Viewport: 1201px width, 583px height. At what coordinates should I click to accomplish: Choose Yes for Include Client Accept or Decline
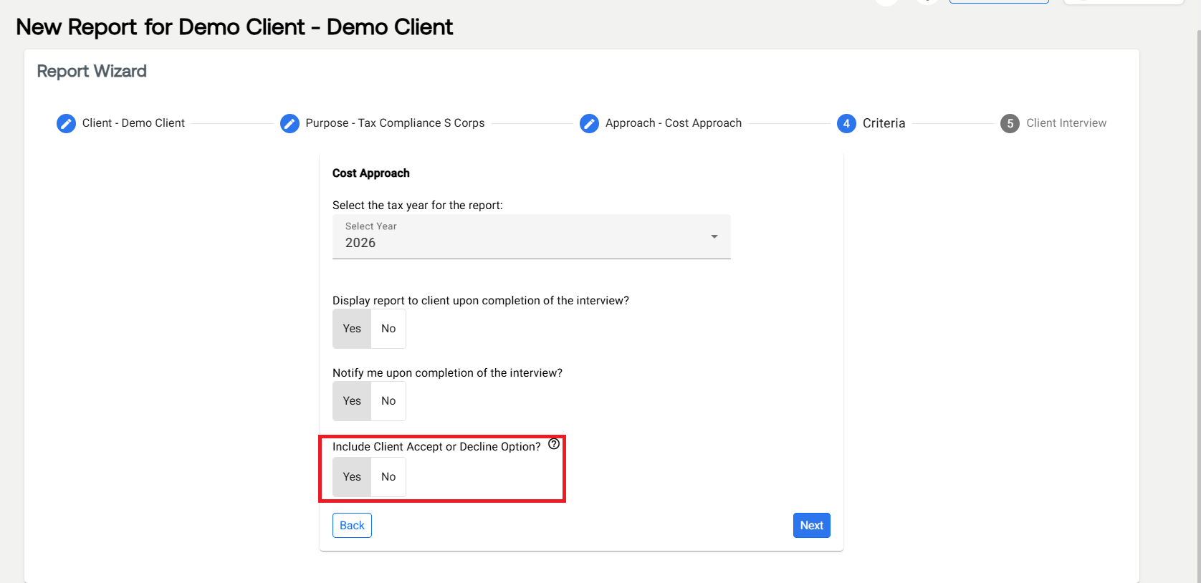point(352,477)
